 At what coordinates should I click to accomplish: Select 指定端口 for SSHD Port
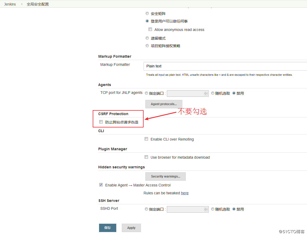click(146, 209)
